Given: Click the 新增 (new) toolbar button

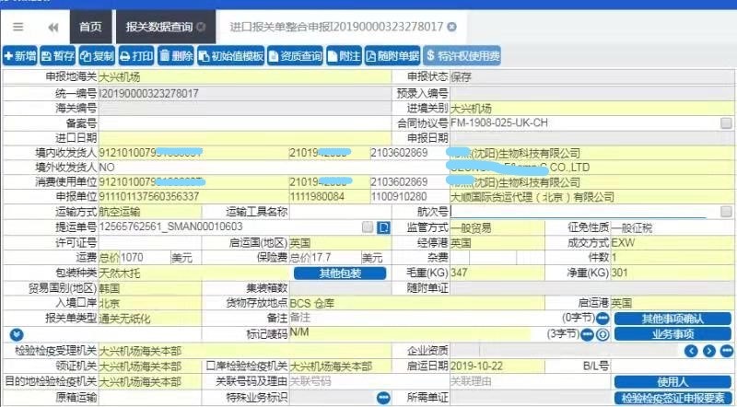Looking at the screenshot, I should (20, 57).
